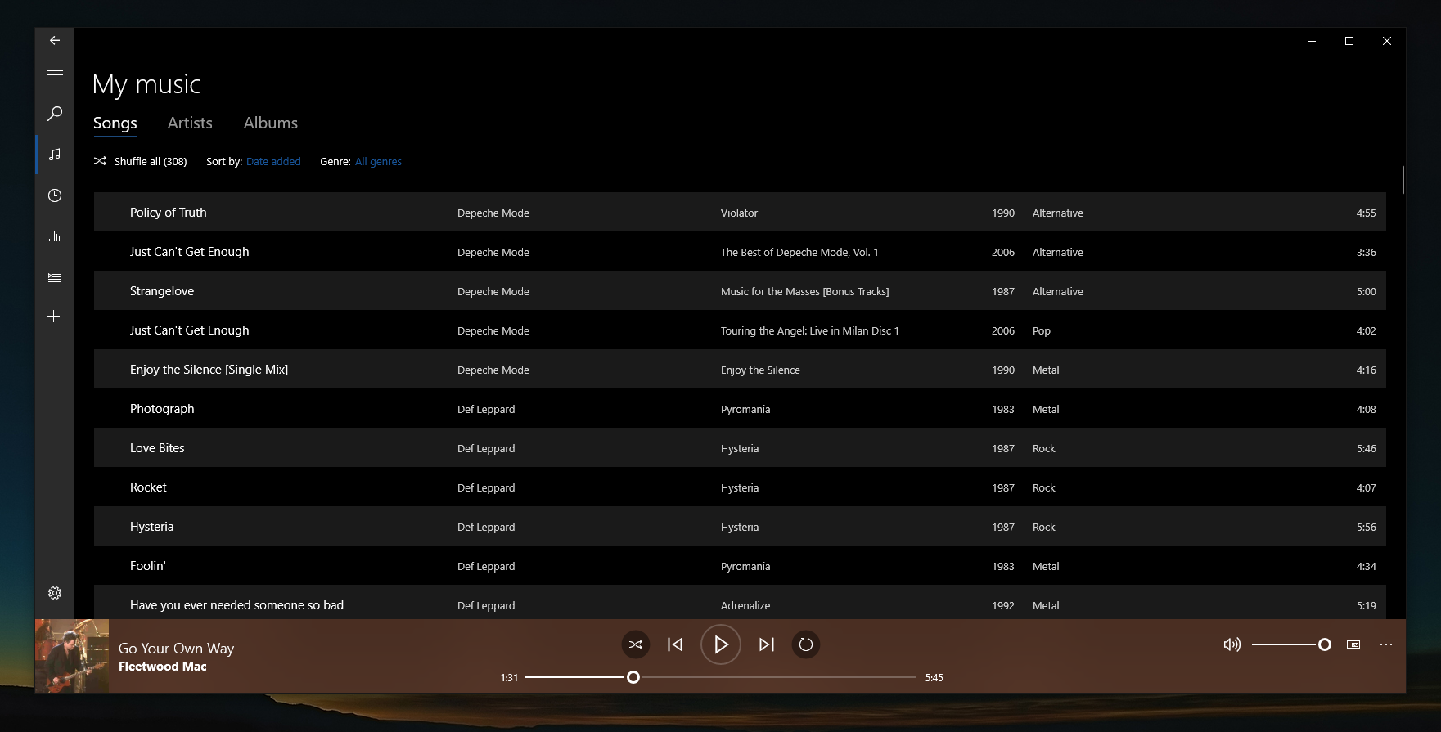The height and width of the screenshot is (732, 1441).
Task: Open Settings gear icon
Action: click(x=55, y=593)
